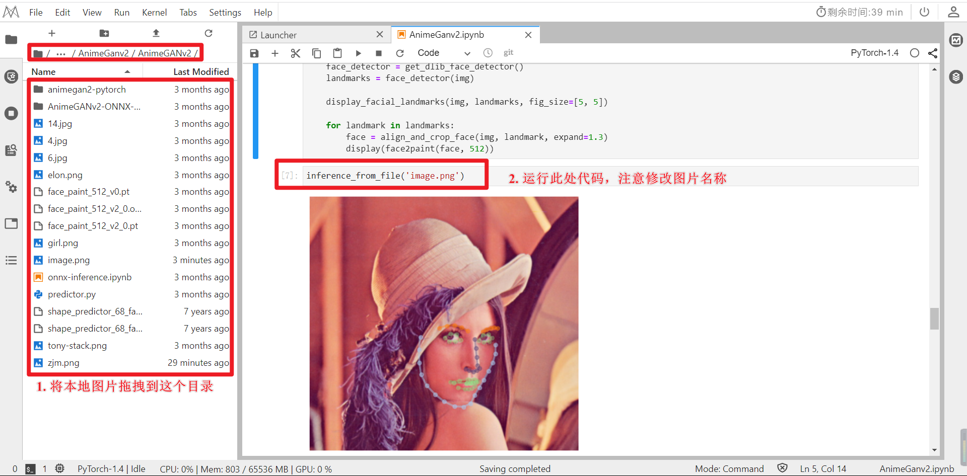Navigate to AnimeGanv2 parent folder breadcrumb
967x476 pixels.
(x=103, y=53)
